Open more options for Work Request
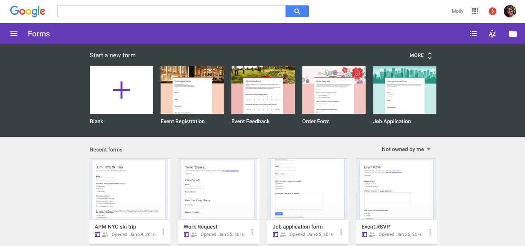 pos(252,232)
